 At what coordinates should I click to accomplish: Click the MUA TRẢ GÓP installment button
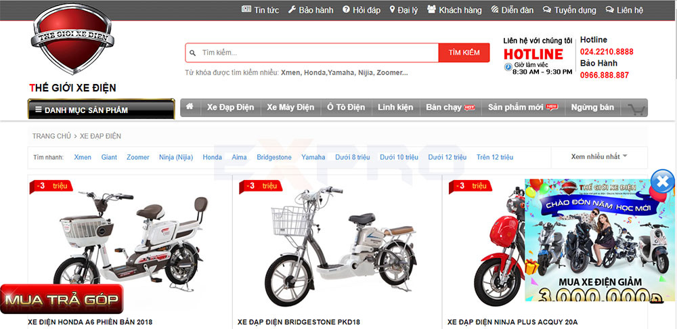coord(62,299)
